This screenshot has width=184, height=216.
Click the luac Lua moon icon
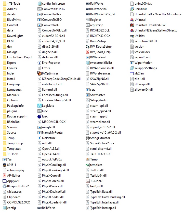pyautogui.click(x=40, y=116)
